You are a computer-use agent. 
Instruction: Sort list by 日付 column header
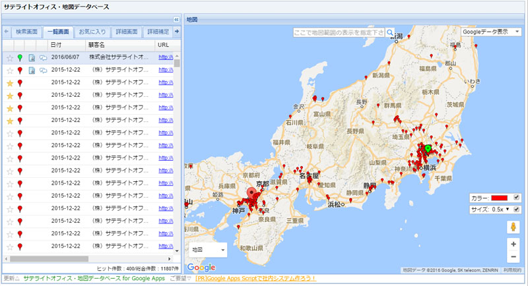(67, 45)
